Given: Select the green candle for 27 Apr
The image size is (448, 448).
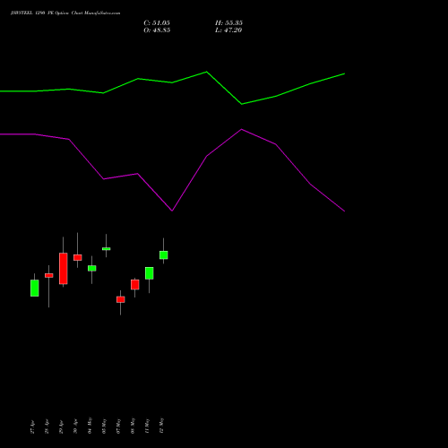Looking at the screenshot, I should pos(35,288).
